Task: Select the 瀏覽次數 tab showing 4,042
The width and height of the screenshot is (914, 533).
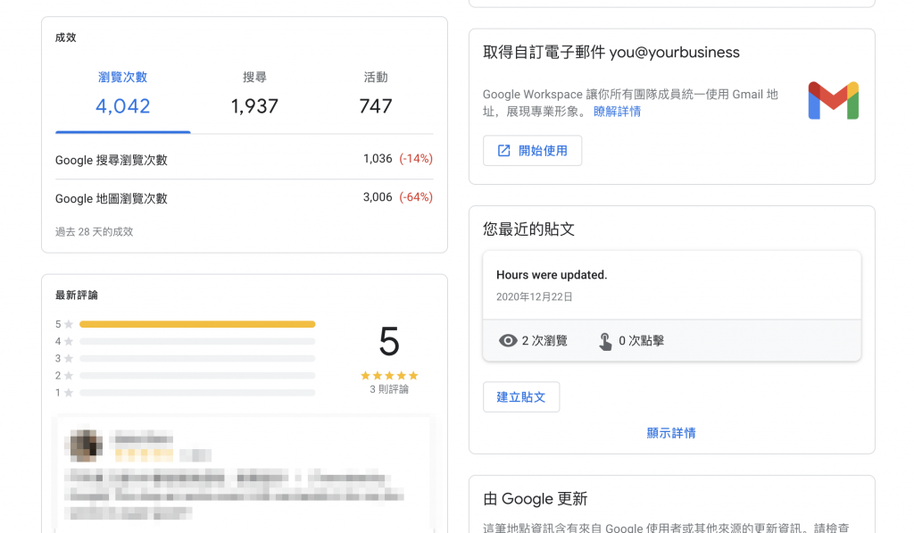Action: (123, 94)
